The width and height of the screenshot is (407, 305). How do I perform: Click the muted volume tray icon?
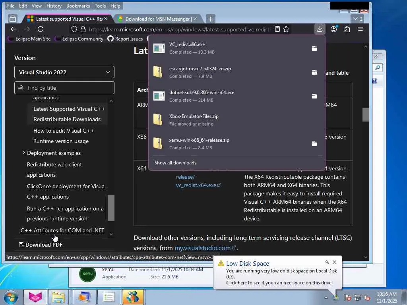coord(367,297)
